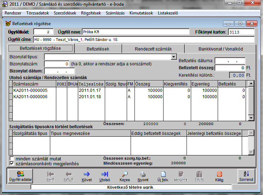Enable the 'minden számlát mutat' checkbox
This screenshot has width=263, height=195.
pos(12,158)
